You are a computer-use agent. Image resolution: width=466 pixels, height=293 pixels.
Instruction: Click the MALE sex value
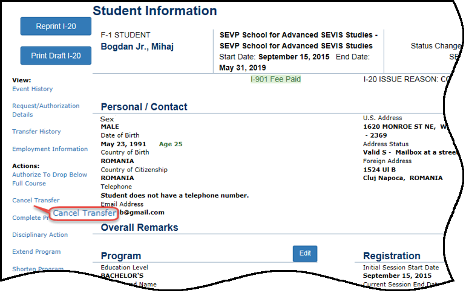coord(110,127)
